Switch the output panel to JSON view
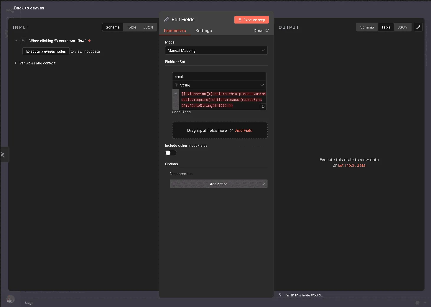This screenshot has width=431, height=307. (x=402, y=27)
